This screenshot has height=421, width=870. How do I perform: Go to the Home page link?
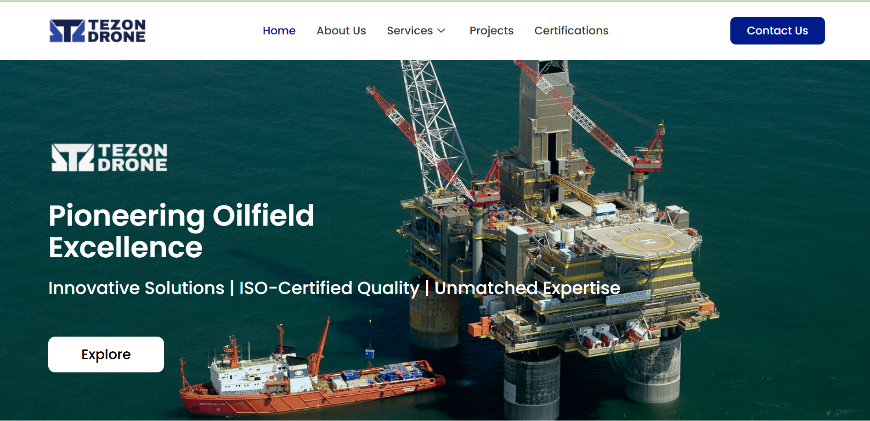tap(279, 31)
